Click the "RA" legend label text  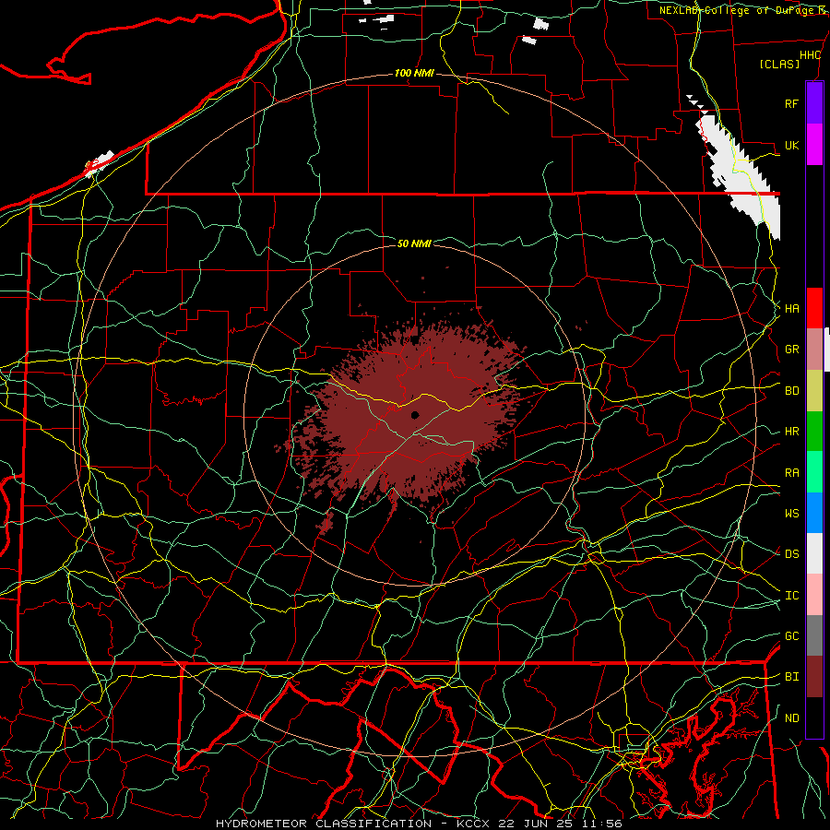(x=791, y=473)
